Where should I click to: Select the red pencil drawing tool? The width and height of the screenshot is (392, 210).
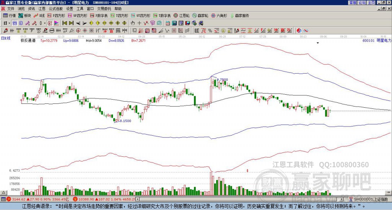click(x=5, y=31)
